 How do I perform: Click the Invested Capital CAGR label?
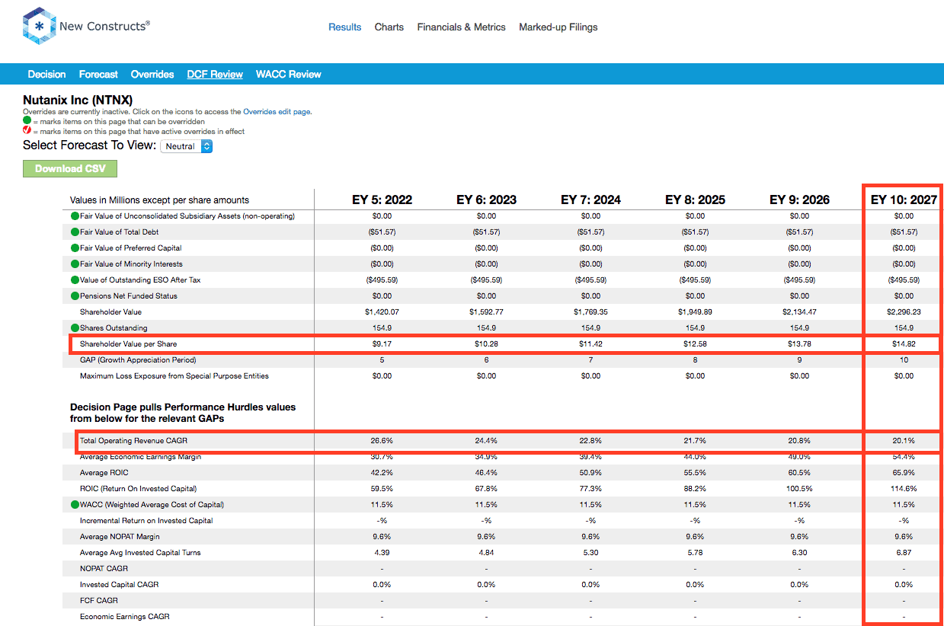pyautogui.click(x=119, y=585)
